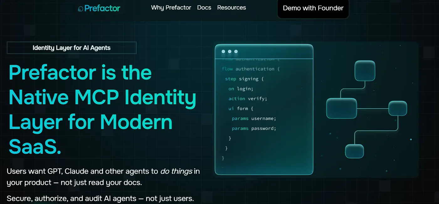439x204 pixels.
Task: Open the Why Prefactor menu item
Action: pos(171,8)
